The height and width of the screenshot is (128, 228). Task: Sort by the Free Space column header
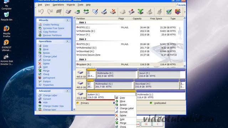click(156, 18)
